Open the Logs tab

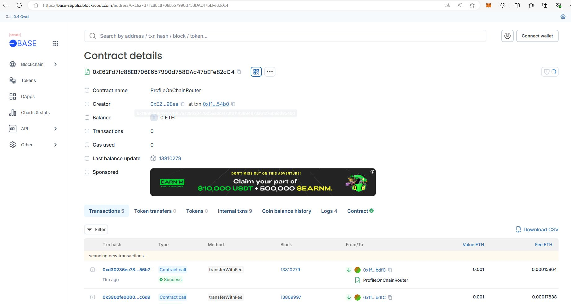click(329, 211)
